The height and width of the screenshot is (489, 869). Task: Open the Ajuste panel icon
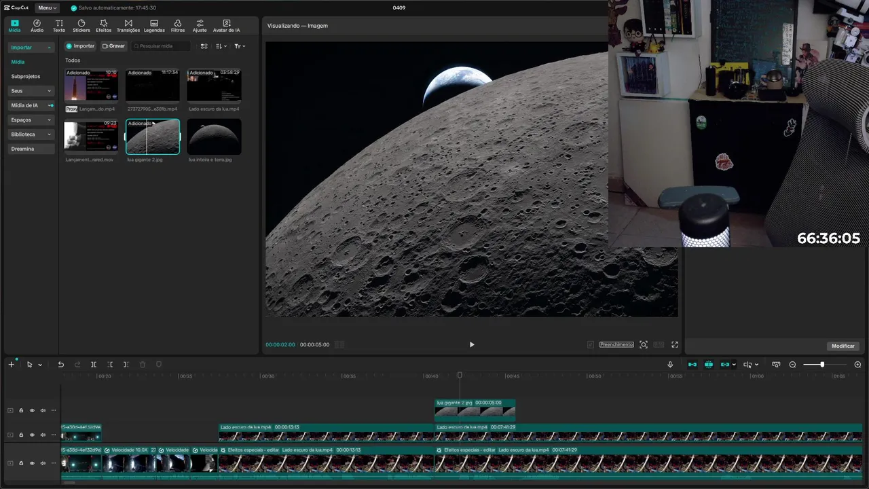coord(200,26)
